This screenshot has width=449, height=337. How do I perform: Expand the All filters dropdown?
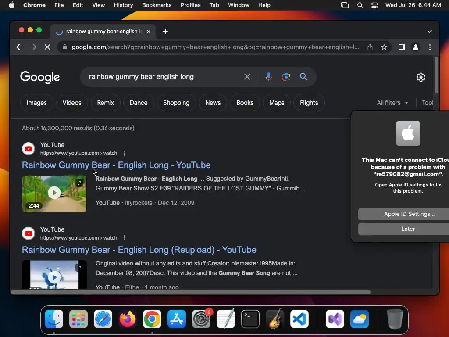pyautogui.click(x=392, y=103)
